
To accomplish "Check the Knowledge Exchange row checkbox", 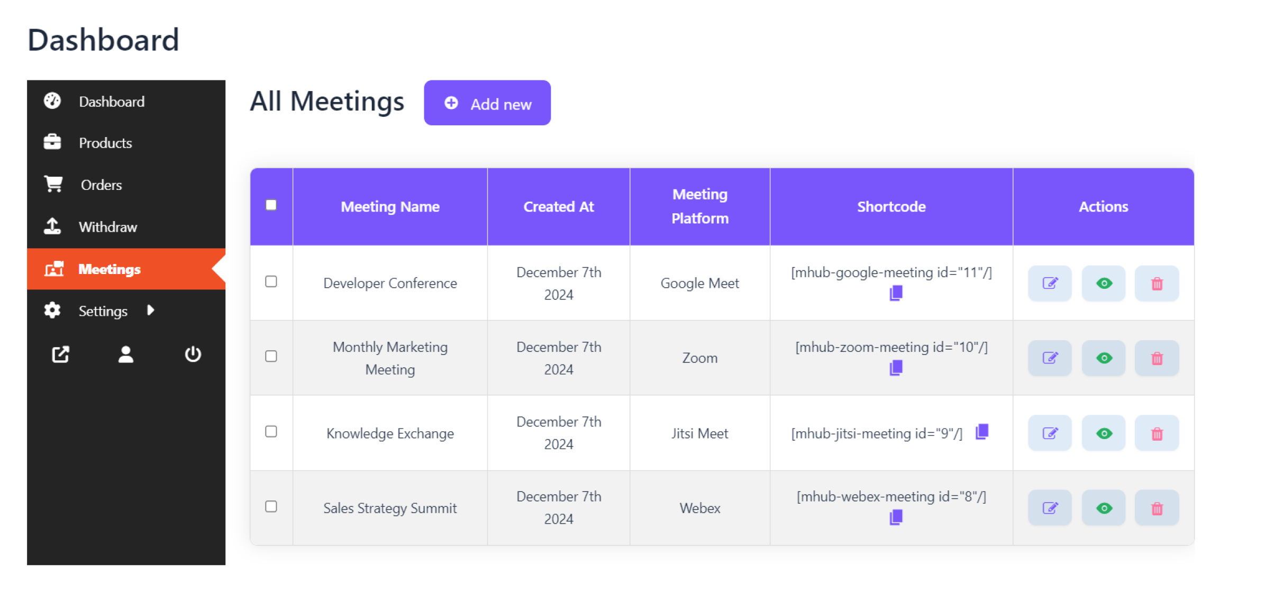I will tap(271, 431).
